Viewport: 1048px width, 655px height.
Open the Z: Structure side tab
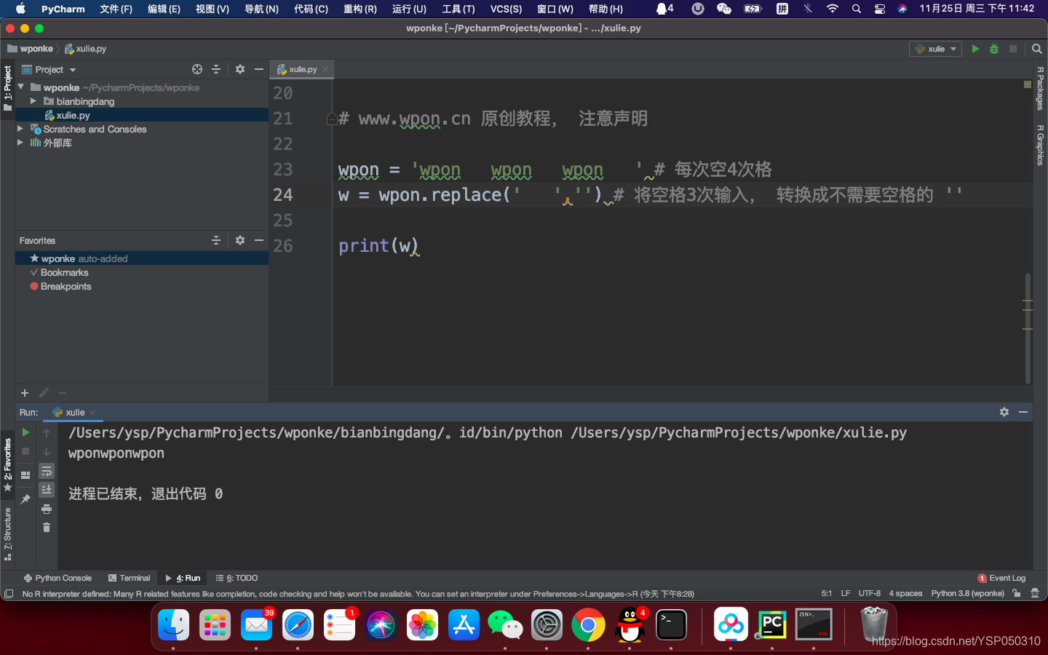click(x=7, y=533)
